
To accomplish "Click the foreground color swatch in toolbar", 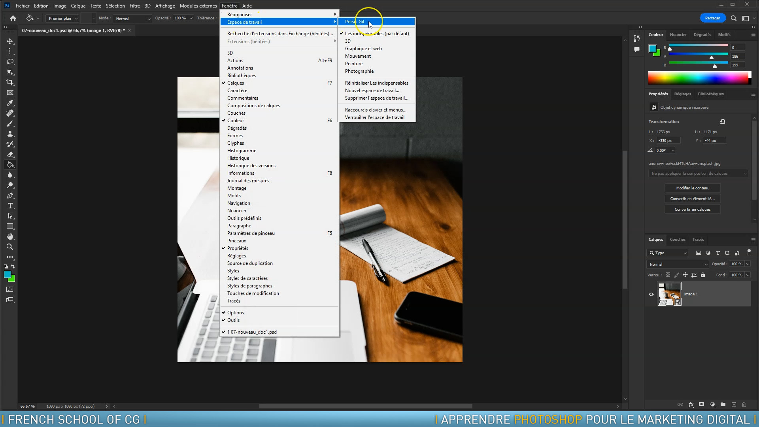I will point(7,274).
